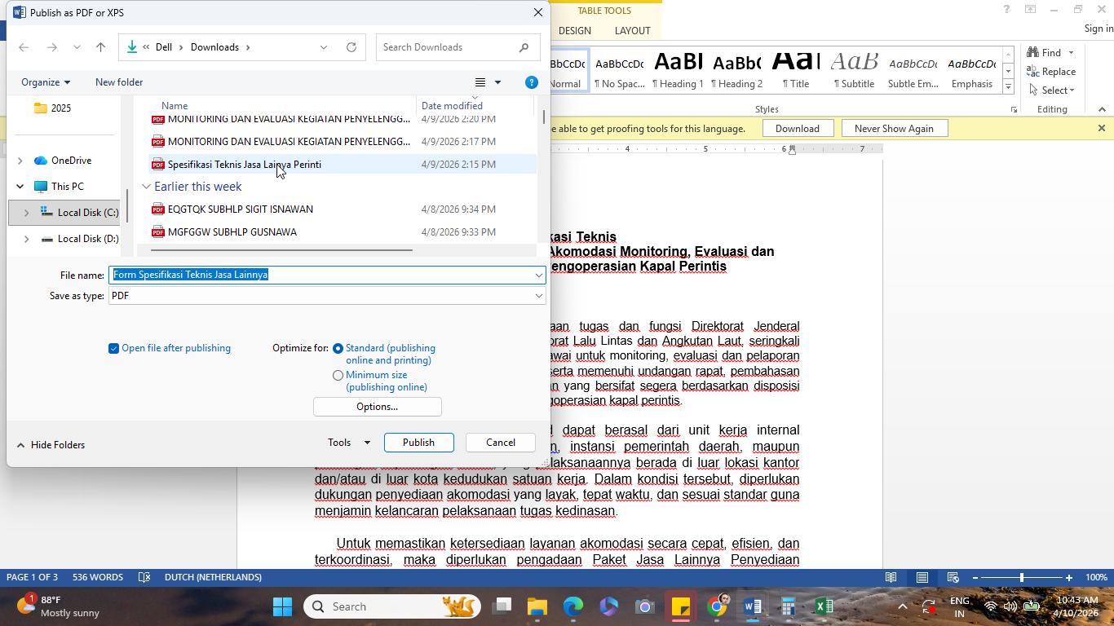Open Microsoft Edge from the taskbar
1114x626 pixels.
click(x=573, y=606)
